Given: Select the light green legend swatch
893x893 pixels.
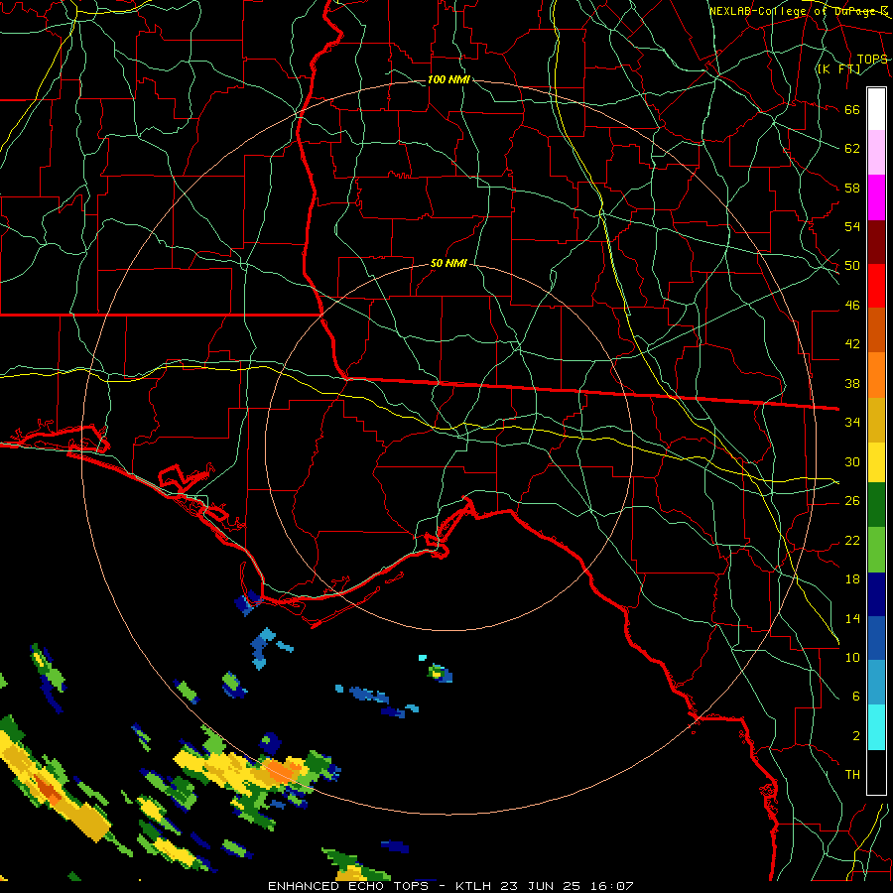Looking at the screenshot, I should pyautogui.click(x=876, y=550).
